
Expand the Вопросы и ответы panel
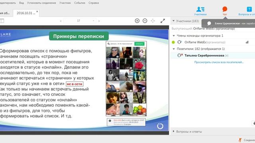(173, 131)
